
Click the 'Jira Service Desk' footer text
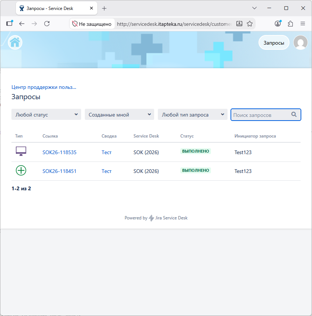click(x=171, y=218)
